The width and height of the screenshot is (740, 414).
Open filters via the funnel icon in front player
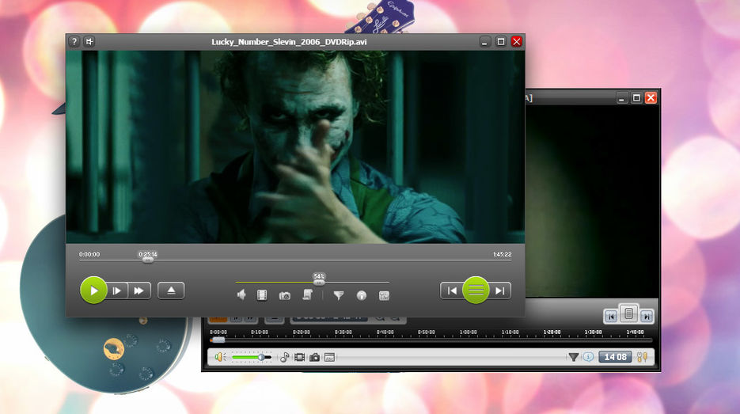[x=339, y=296]
